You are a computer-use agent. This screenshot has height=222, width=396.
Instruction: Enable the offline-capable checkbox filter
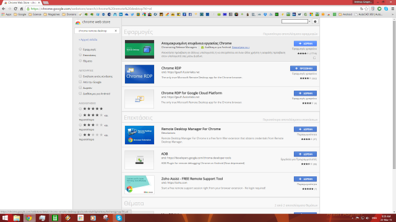[x=80, y=76]
